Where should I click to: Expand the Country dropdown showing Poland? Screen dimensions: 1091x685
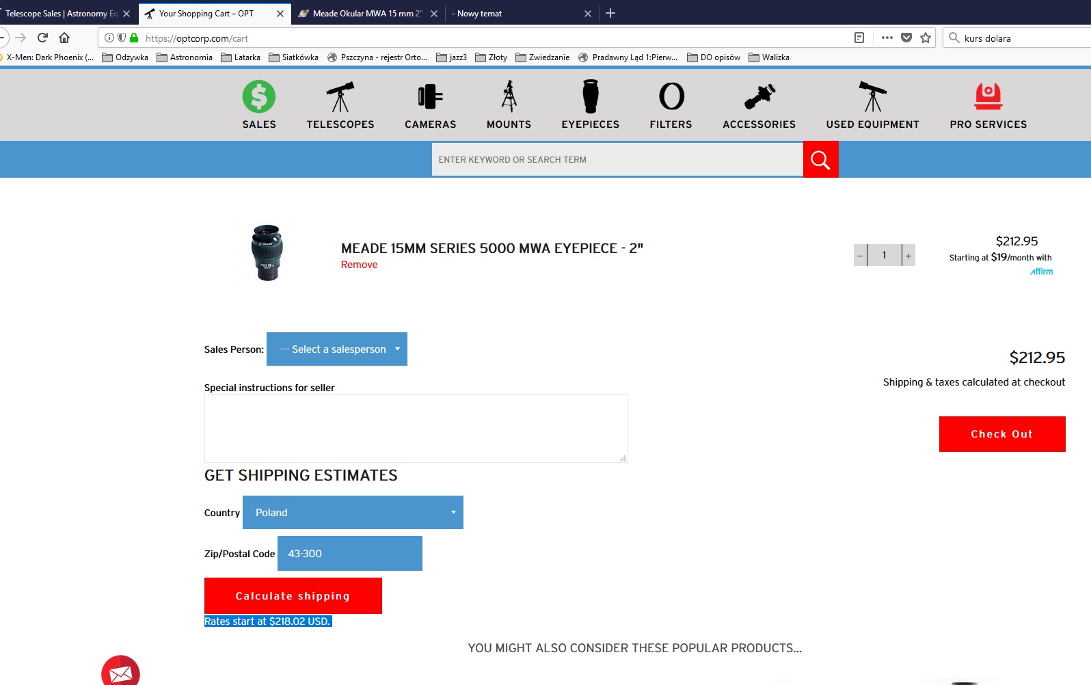353,513
